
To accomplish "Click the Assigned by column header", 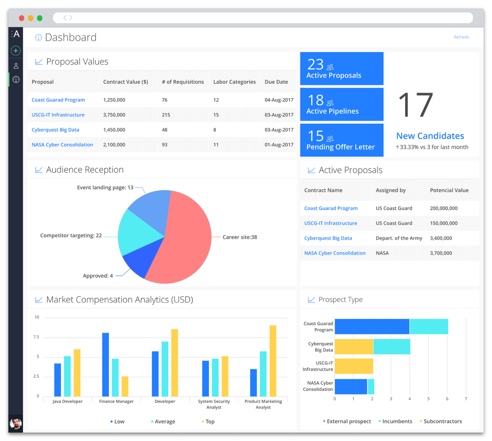I will pos(391,190).
